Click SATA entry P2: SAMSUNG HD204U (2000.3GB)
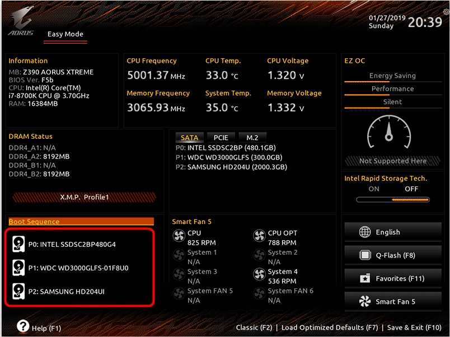450x337 pixels. [231, 167]
